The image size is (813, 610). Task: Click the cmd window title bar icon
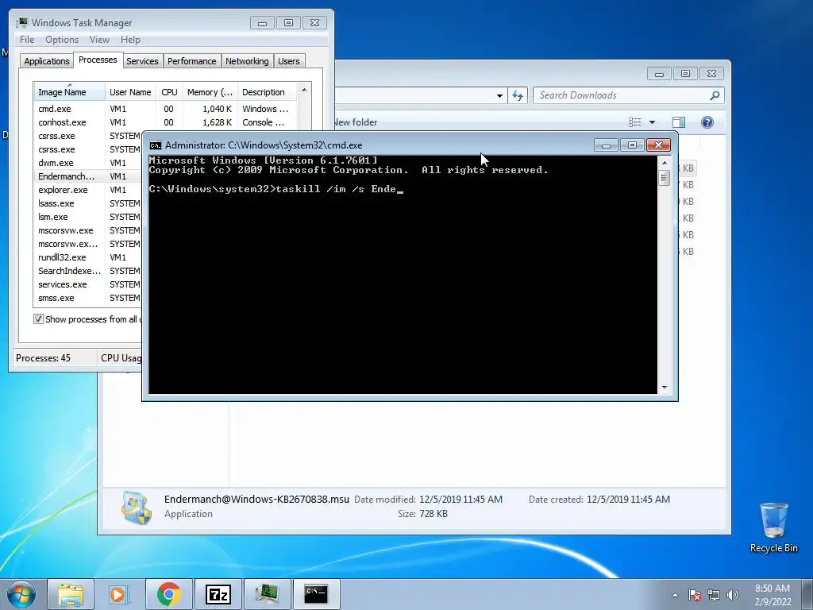coord(156,145)
